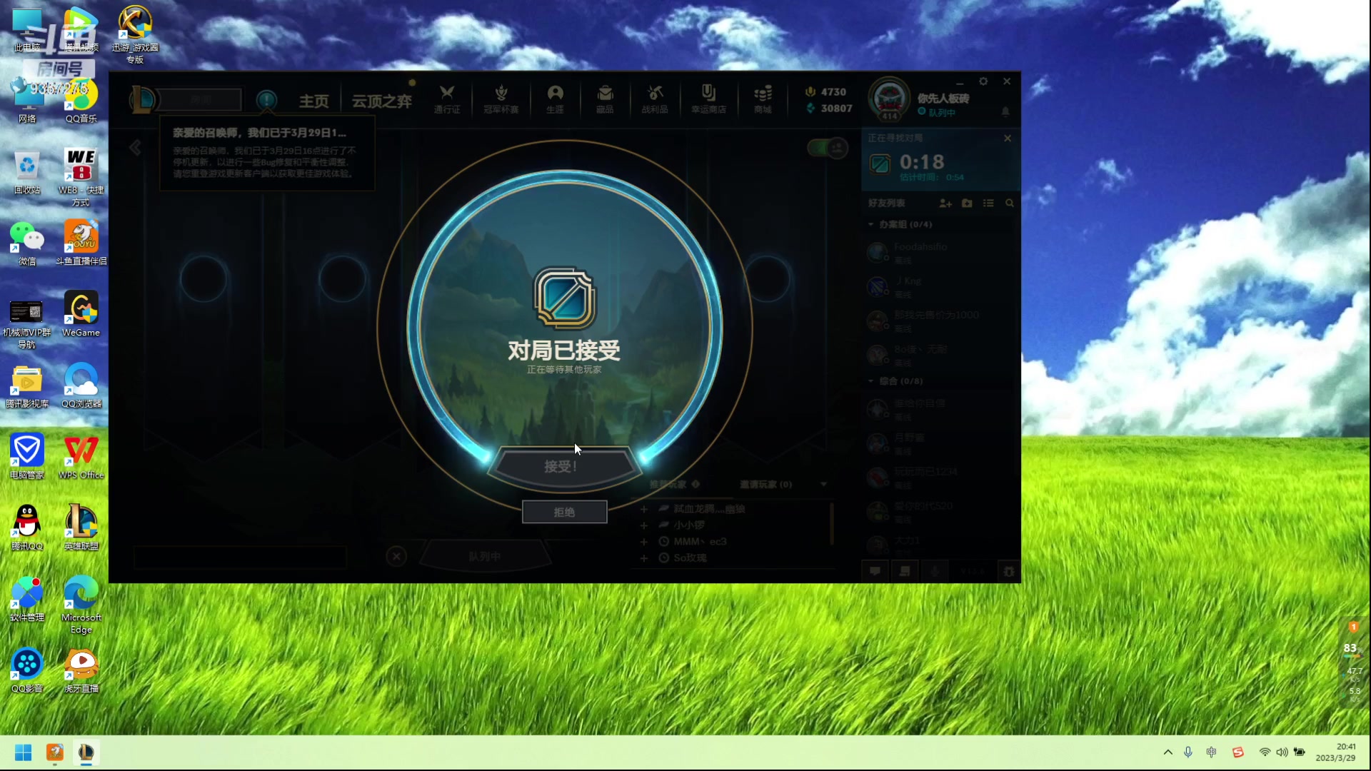Viewport: 1371px width, 771px height.
Task: Open the 冠军杯赛 Clash icon
Action: (501, 99)
